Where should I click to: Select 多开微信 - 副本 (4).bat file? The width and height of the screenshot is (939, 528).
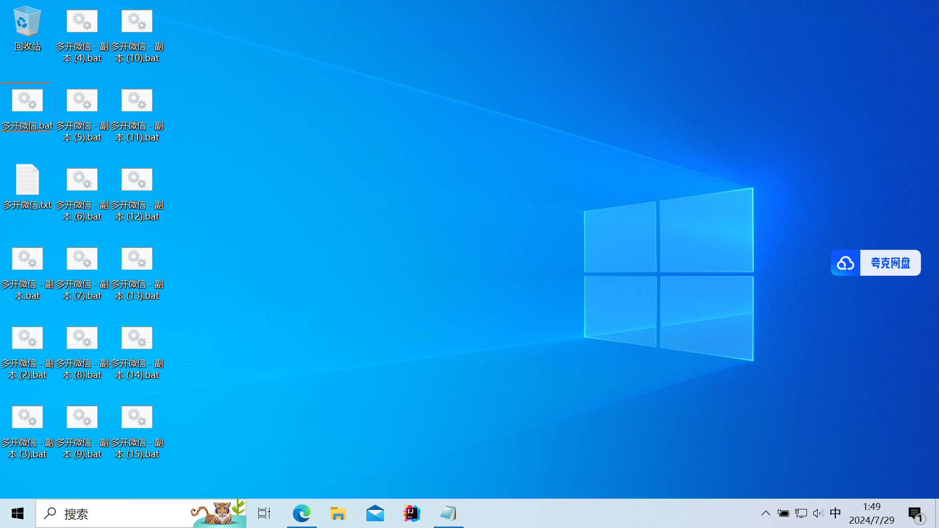82,36
